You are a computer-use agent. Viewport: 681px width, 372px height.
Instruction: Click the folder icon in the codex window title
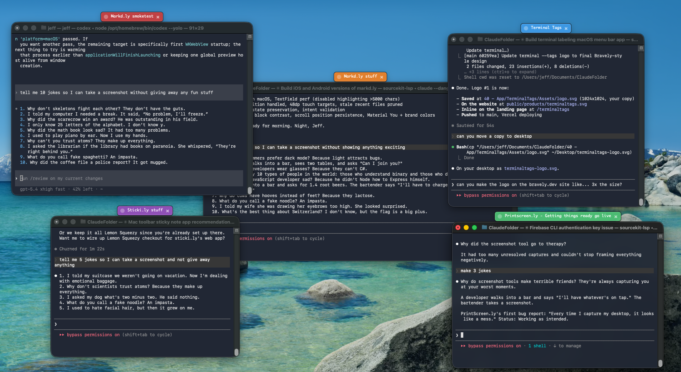tap(44, 28)
